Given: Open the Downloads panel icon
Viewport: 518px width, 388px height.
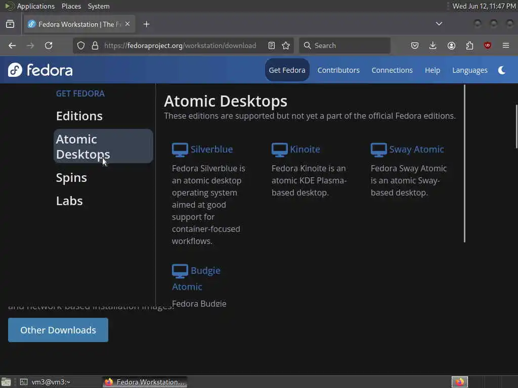Looking at the screenshot, I should [x=433, y=45].
